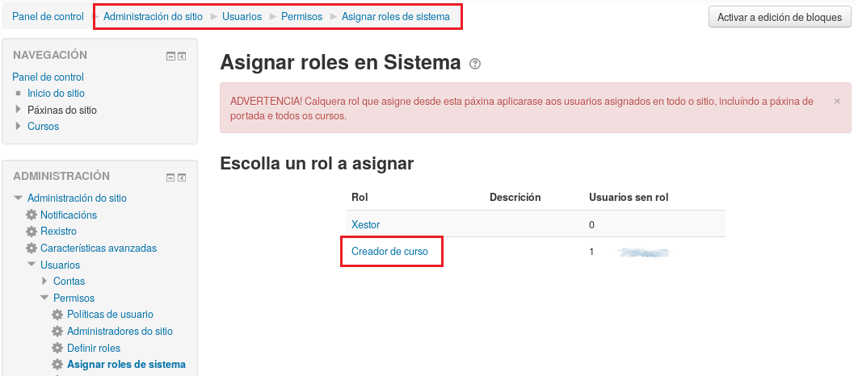Screen dimensions: 854x376
Task: Open Contas tree item
Action: 69,282
